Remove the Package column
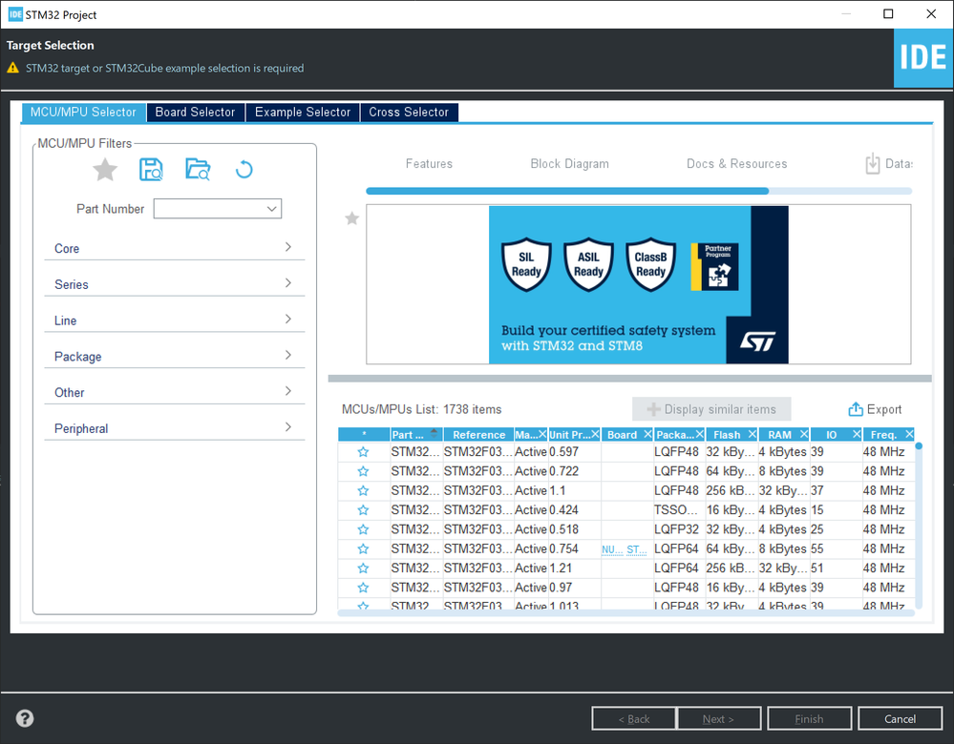954x744 pixels. coord(700,434)
